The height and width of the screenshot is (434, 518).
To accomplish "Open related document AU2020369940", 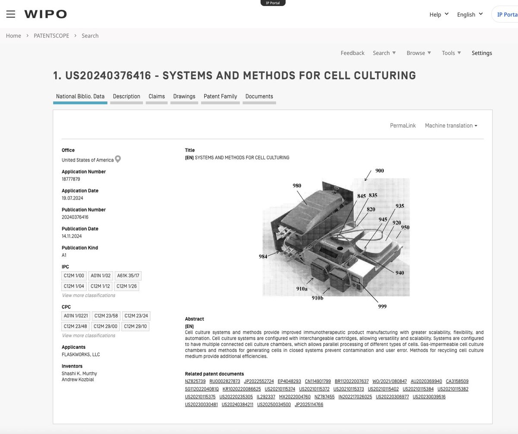I will [426, 381].
